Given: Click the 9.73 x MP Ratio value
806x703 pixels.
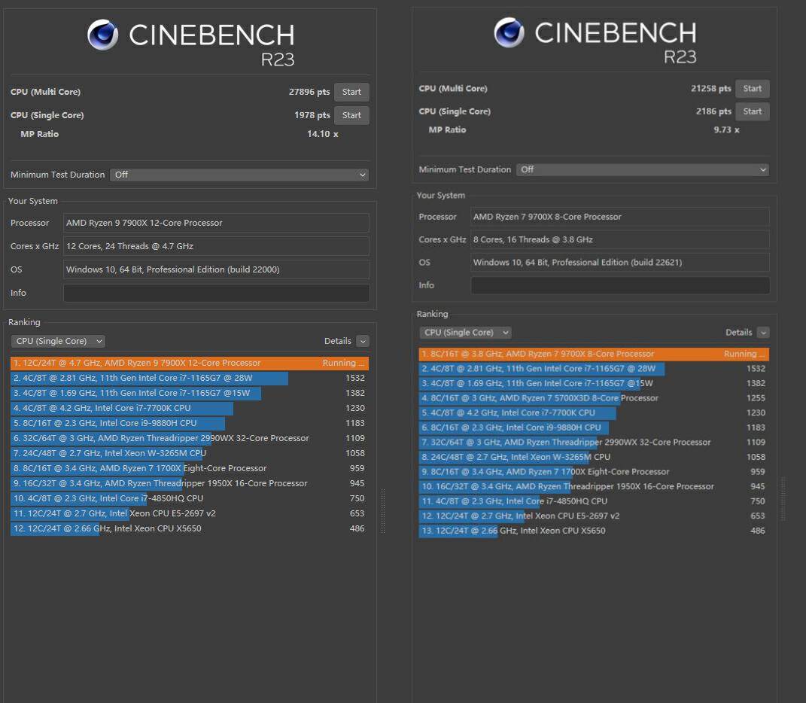Looking at the screenshot, I should coord(726,130).
